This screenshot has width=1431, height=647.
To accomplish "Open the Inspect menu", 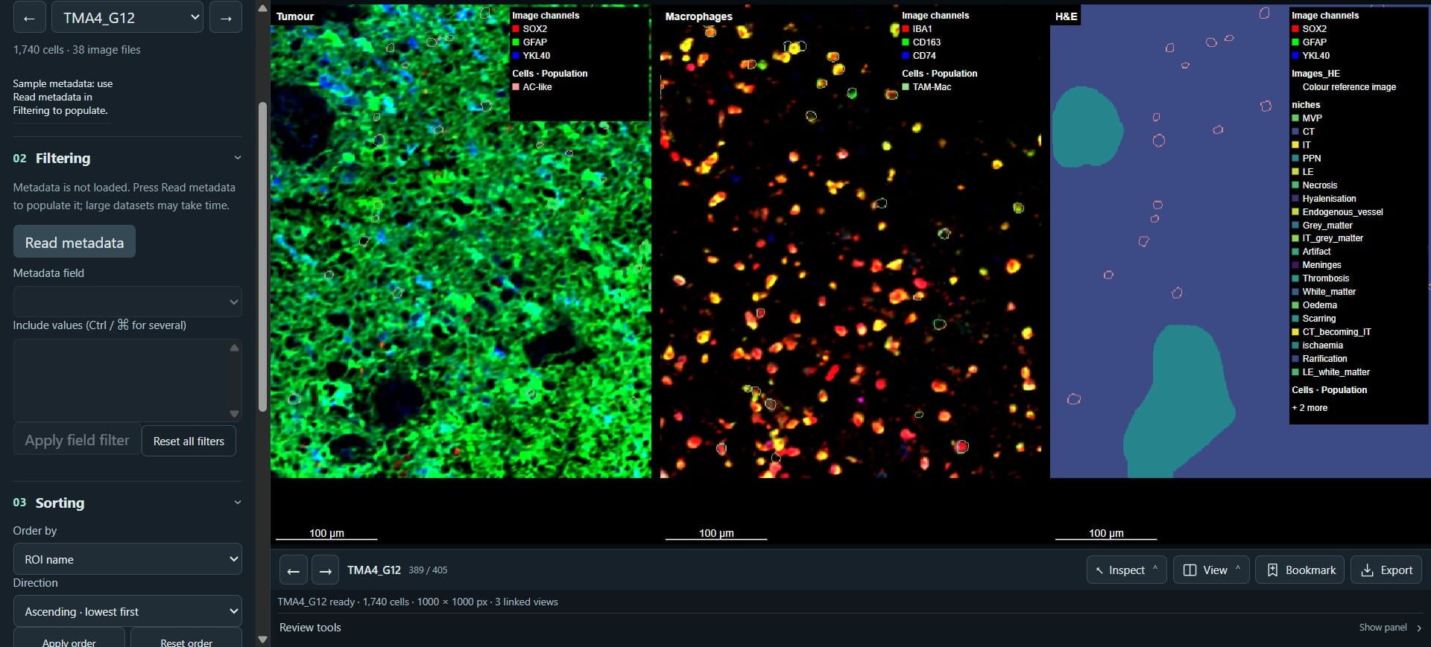I will click(x=1126, y=570).
